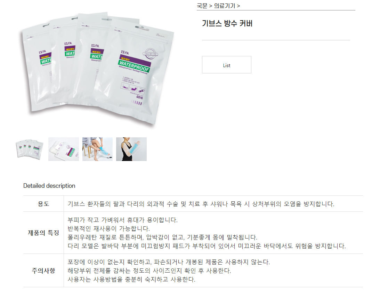Click the circular stamp on front package
The image size is (380, 298).
(x=150, y=54)
